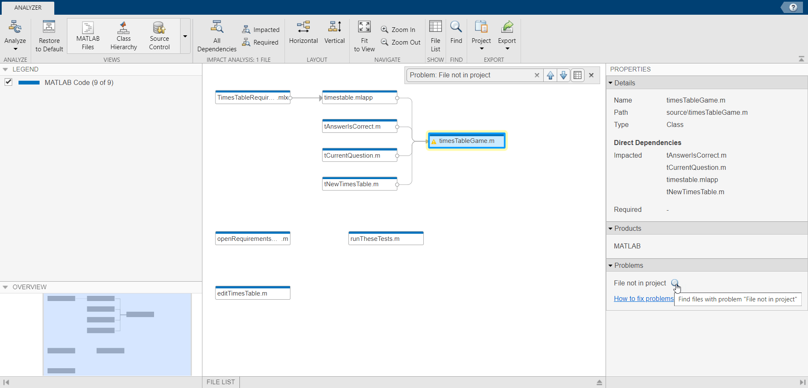The height and width of the screenshot is (388, 808).
Task: Open the Export menu
Action: click(507, 36)
